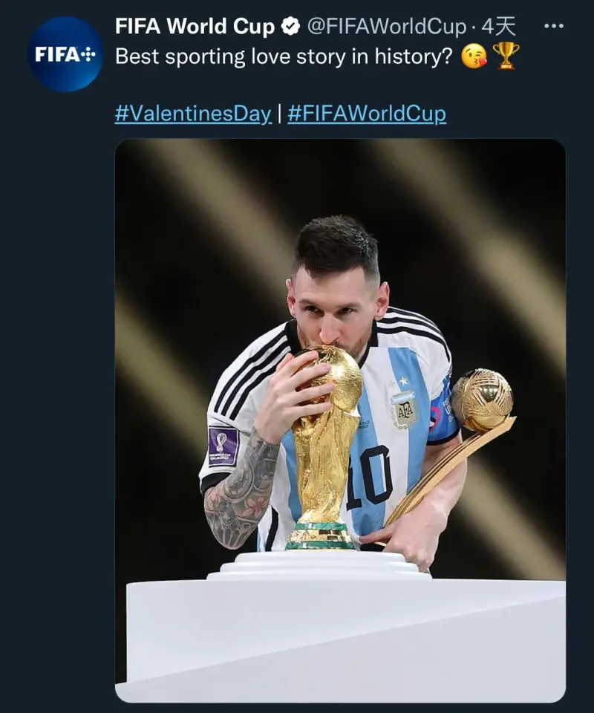Click the Golden Ball award in photo

[x=483, y=400]
